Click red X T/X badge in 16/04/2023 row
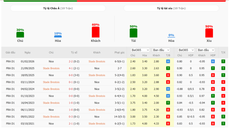The height and width of the screenshot is (130, 229). pyautogui.click(x=223, y=103)
